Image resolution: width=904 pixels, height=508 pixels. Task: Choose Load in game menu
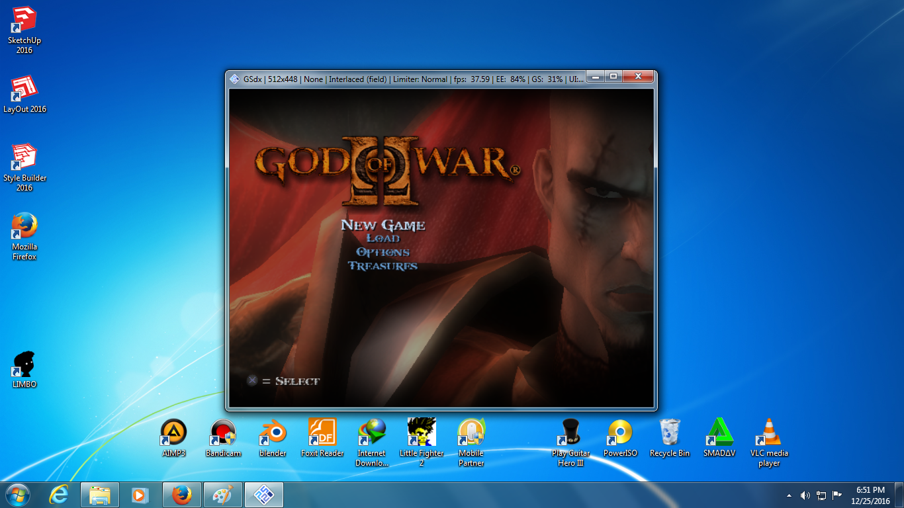coord(383,238)
